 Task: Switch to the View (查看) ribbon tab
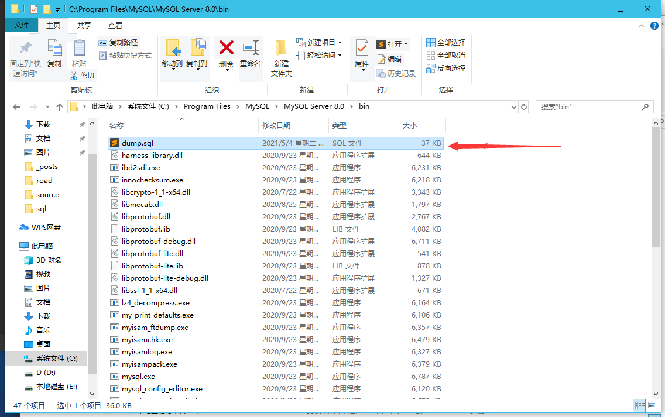click(115, 25)
